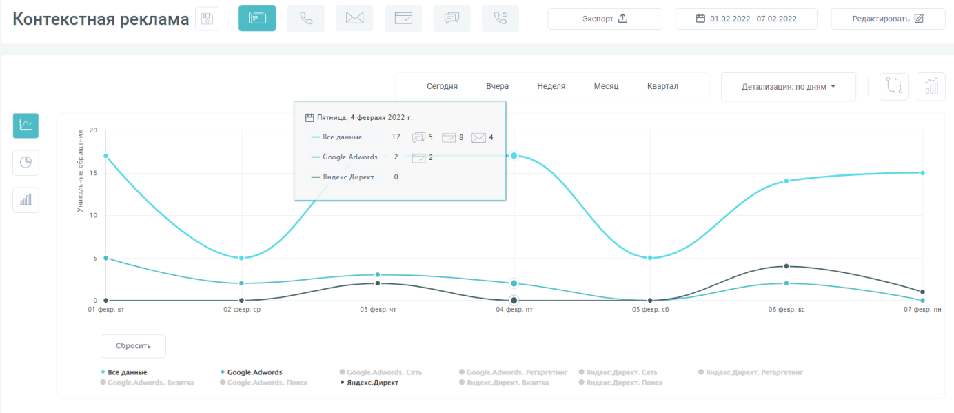The width and height of the screenshot is (954, 413).
Task: Enable Google.Adwords. Ретаргетинг series
Action: (x=513, y=372)
